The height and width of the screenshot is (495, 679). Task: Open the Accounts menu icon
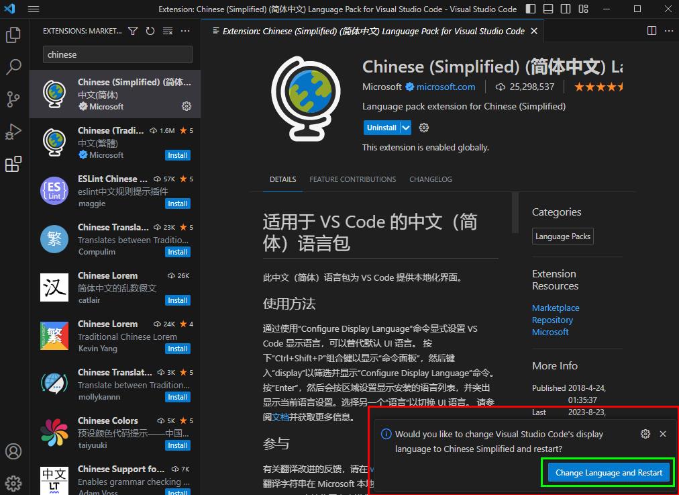[13, 451]
